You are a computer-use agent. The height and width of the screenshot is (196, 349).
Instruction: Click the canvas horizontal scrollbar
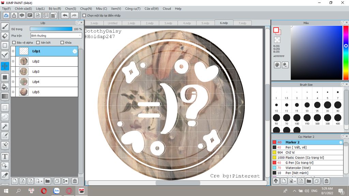tap(177, 183)
